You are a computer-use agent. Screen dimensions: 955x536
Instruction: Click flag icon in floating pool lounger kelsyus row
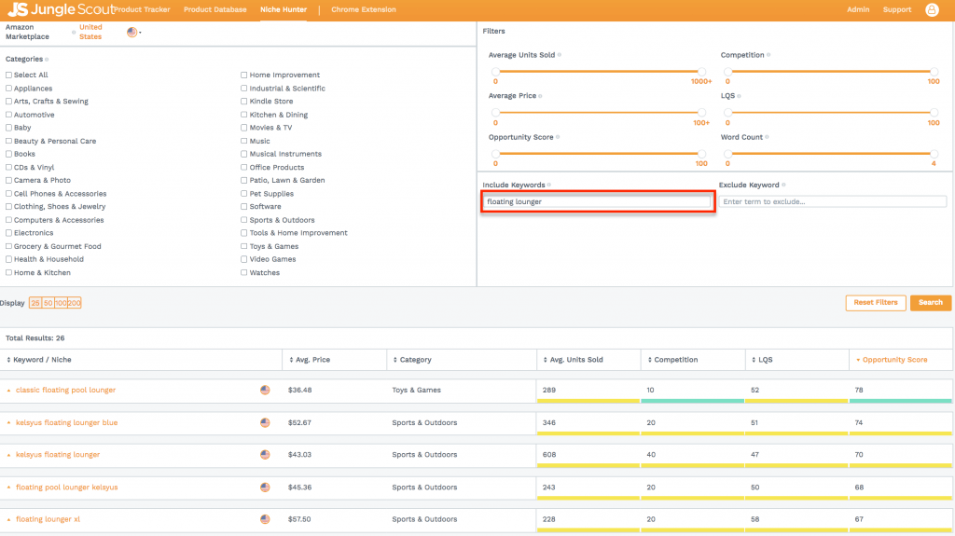click(265, 488)
